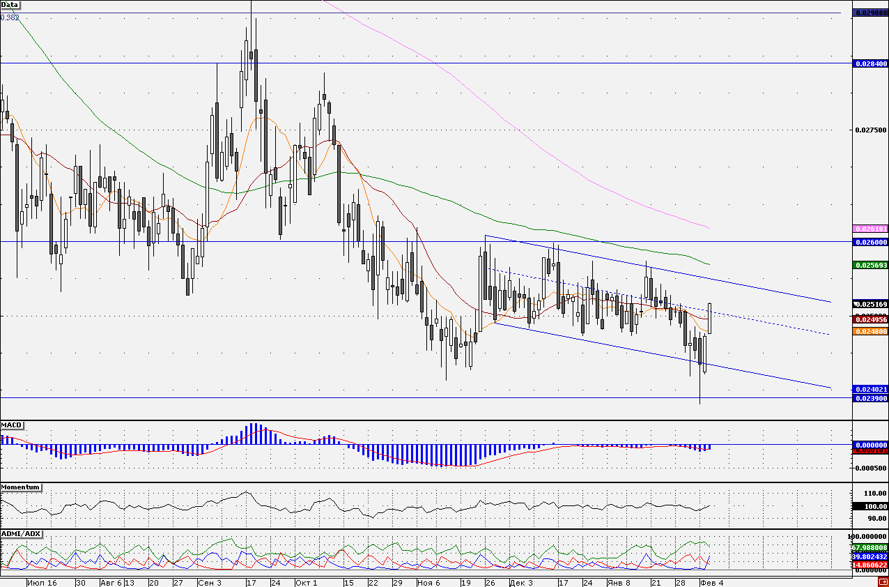889x587 pixels.
Task: Select the MACD indicator panel label
Action: (x=12, y=425)
